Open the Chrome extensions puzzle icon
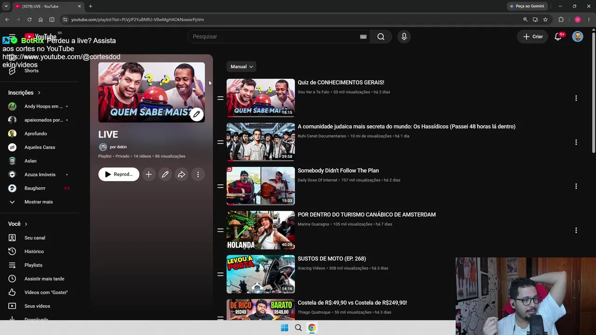596x335 pixels. coord(561,20)
